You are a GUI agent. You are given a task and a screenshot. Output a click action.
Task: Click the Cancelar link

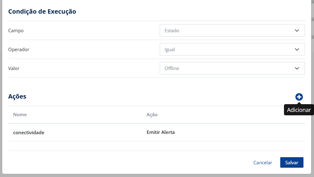263,163
